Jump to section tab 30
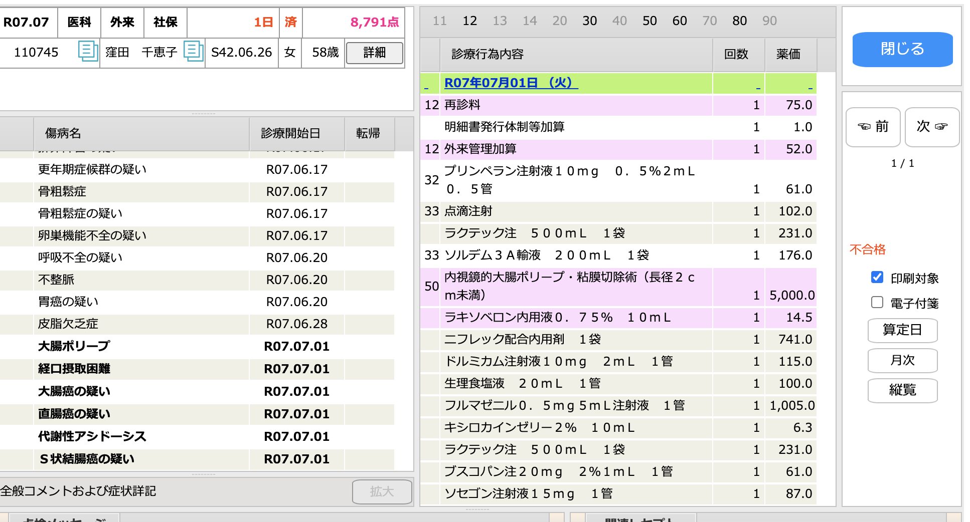The height and width of the screenshot is (522, 970). click(589, 21)
